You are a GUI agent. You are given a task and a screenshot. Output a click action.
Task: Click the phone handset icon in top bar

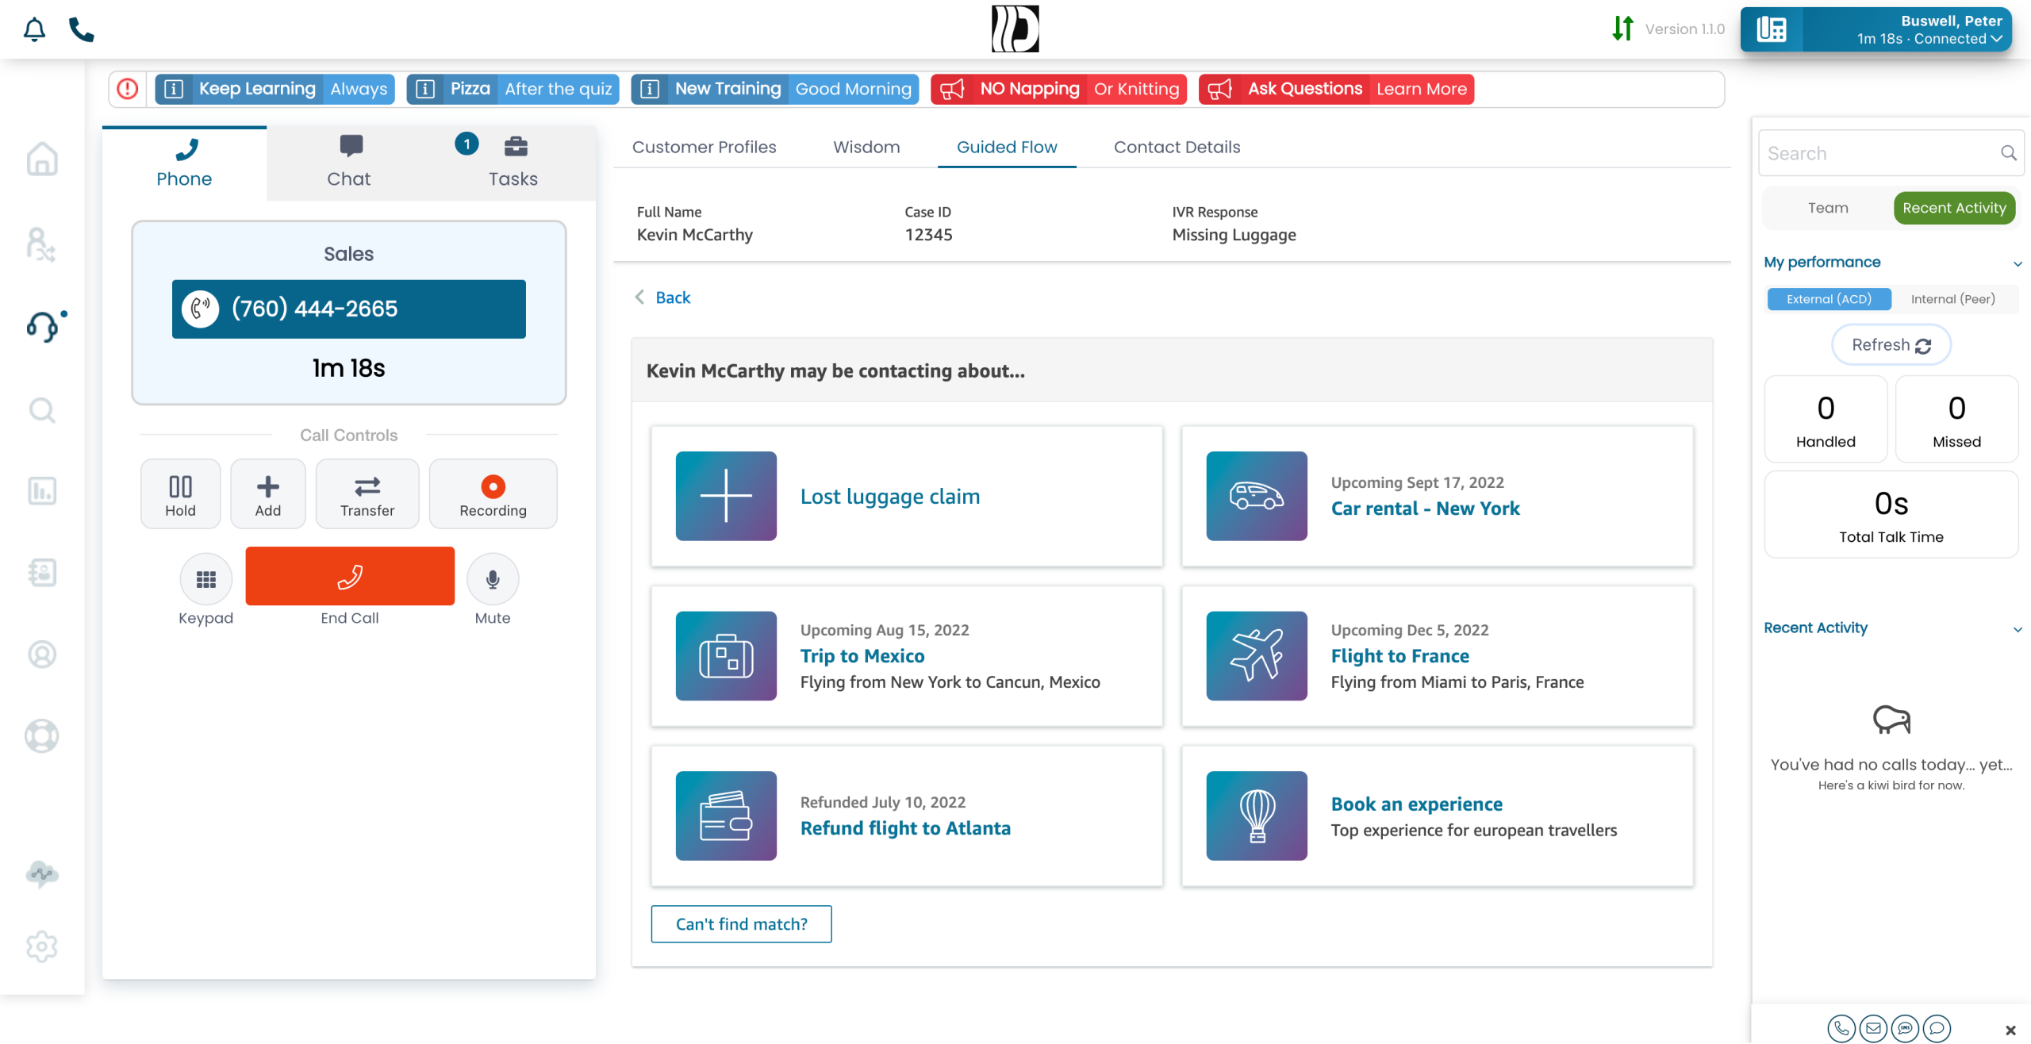[82, 29]
